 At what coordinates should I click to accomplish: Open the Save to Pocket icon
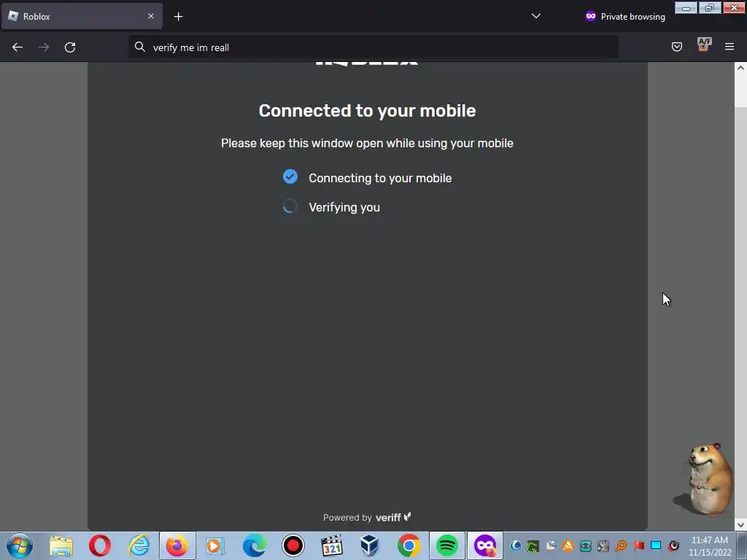(677, 47)
